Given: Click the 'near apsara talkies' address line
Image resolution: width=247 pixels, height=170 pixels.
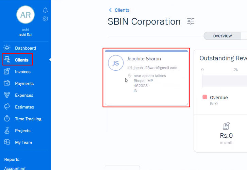Looking at the screenshot, I should (150, 76).
